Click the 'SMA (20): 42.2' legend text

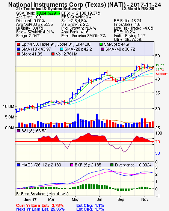(x=78, y=49)
